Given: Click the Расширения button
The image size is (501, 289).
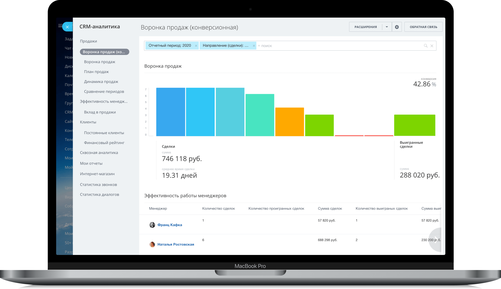Looking at the screenshot, I should tap(366, 27).
